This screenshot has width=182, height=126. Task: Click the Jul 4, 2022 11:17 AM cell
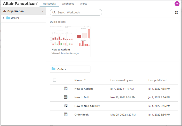tap(122, 89)
